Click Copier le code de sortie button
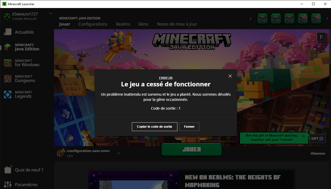331x189 pixels. point(155,127)
